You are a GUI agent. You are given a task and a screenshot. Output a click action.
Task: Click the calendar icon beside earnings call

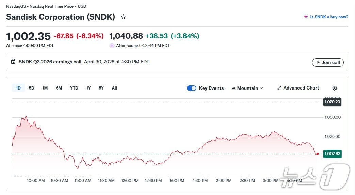13,62
